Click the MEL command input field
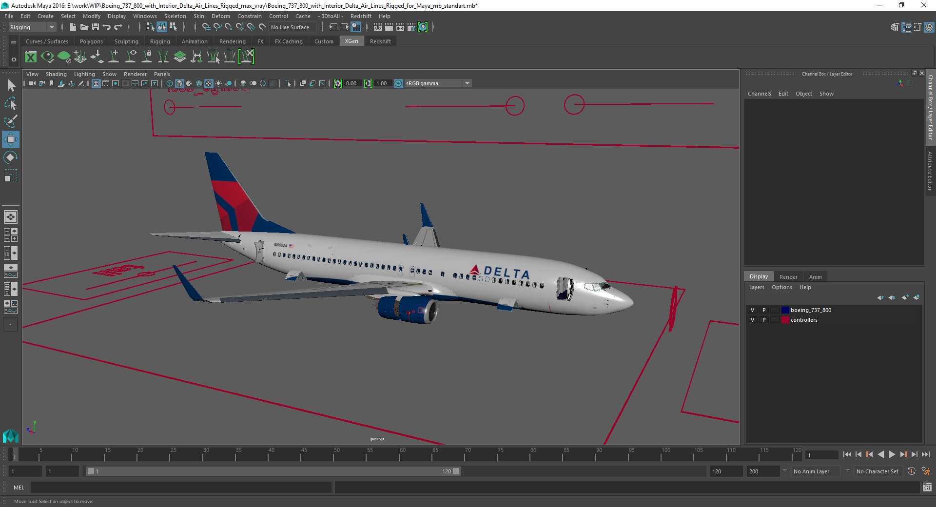This screenshot has height=507, width=936. click(x=181, y=487)
